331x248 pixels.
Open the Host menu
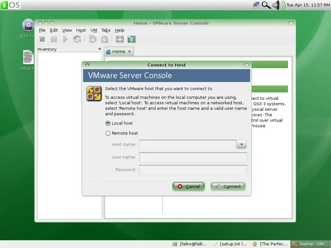click(81, 30)
